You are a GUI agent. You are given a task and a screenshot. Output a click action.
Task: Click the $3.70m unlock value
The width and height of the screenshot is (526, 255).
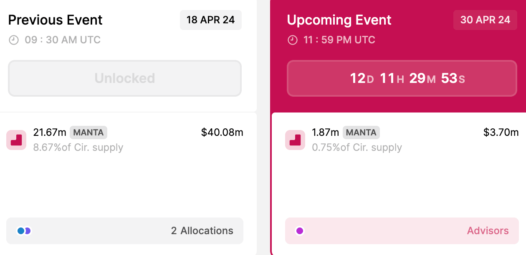[x=501, y=132]
